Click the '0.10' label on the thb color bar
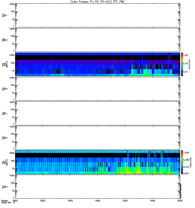195x208 pixels. click(186, 63)
